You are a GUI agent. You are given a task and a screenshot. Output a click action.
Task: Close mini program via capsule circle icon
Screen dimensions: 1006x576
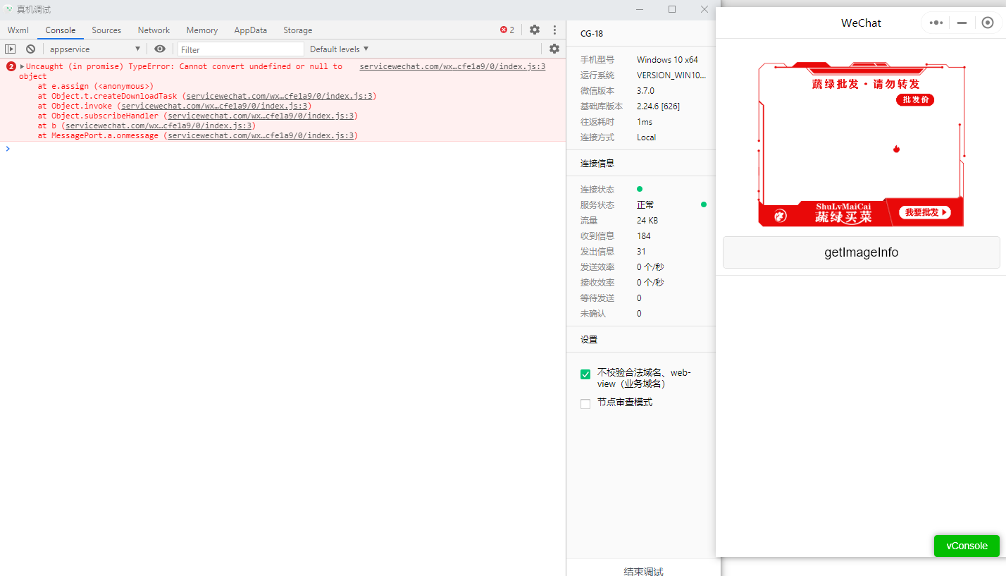[988, 23]
